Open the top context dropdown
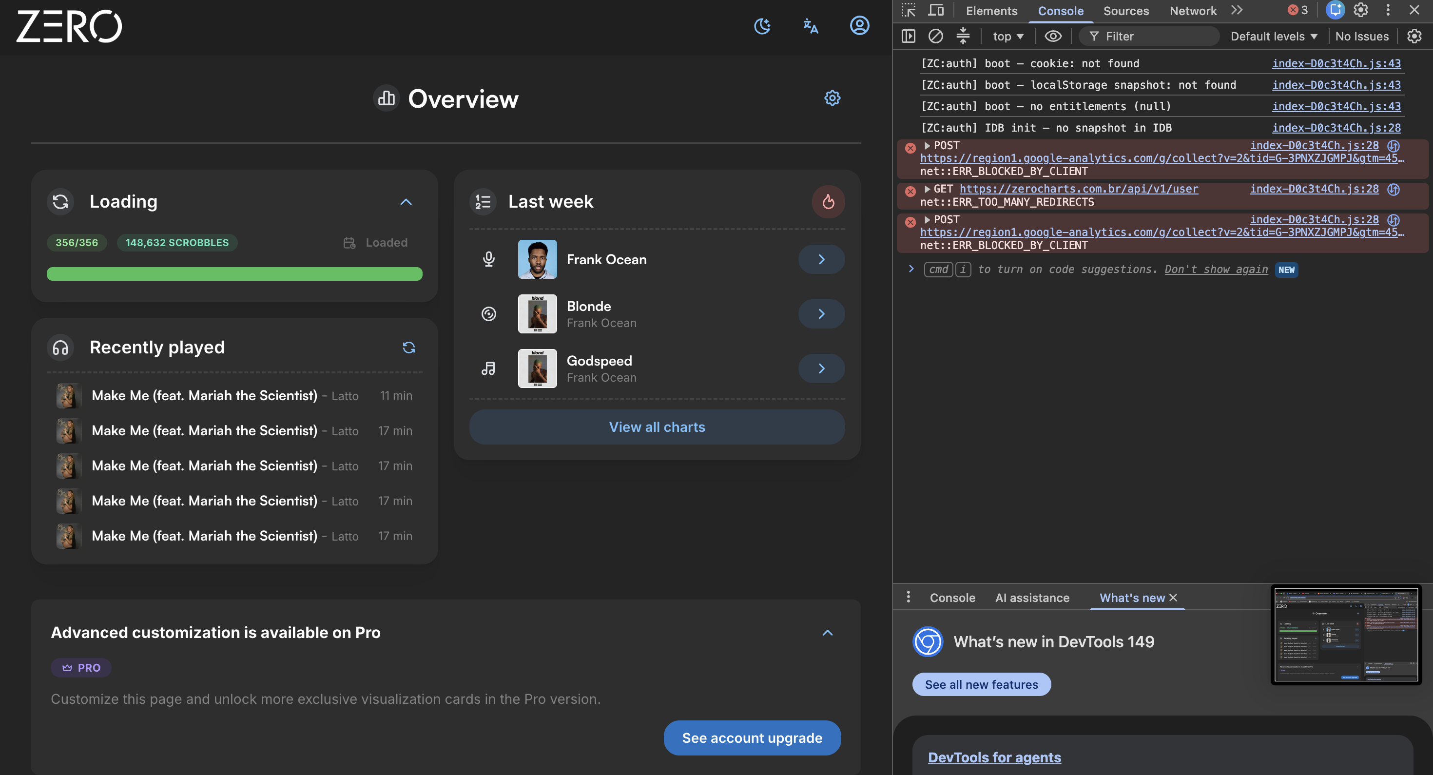The width and height of the screenshot is (1433, 775). point(1008,36)
